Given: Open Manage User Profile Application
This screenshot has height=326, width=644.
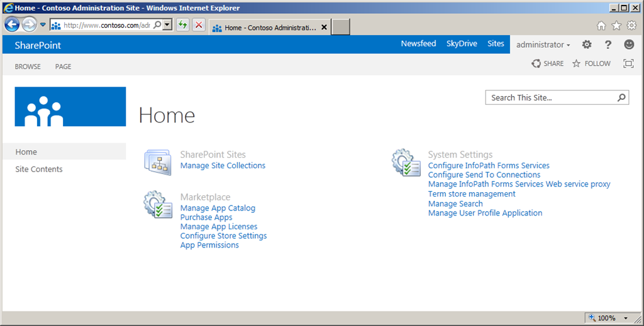Looking at the screenshot, I should (485, 213).
